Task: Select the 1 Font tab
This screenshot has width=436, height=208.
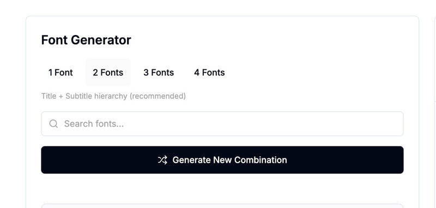Action: click(60, 73)
